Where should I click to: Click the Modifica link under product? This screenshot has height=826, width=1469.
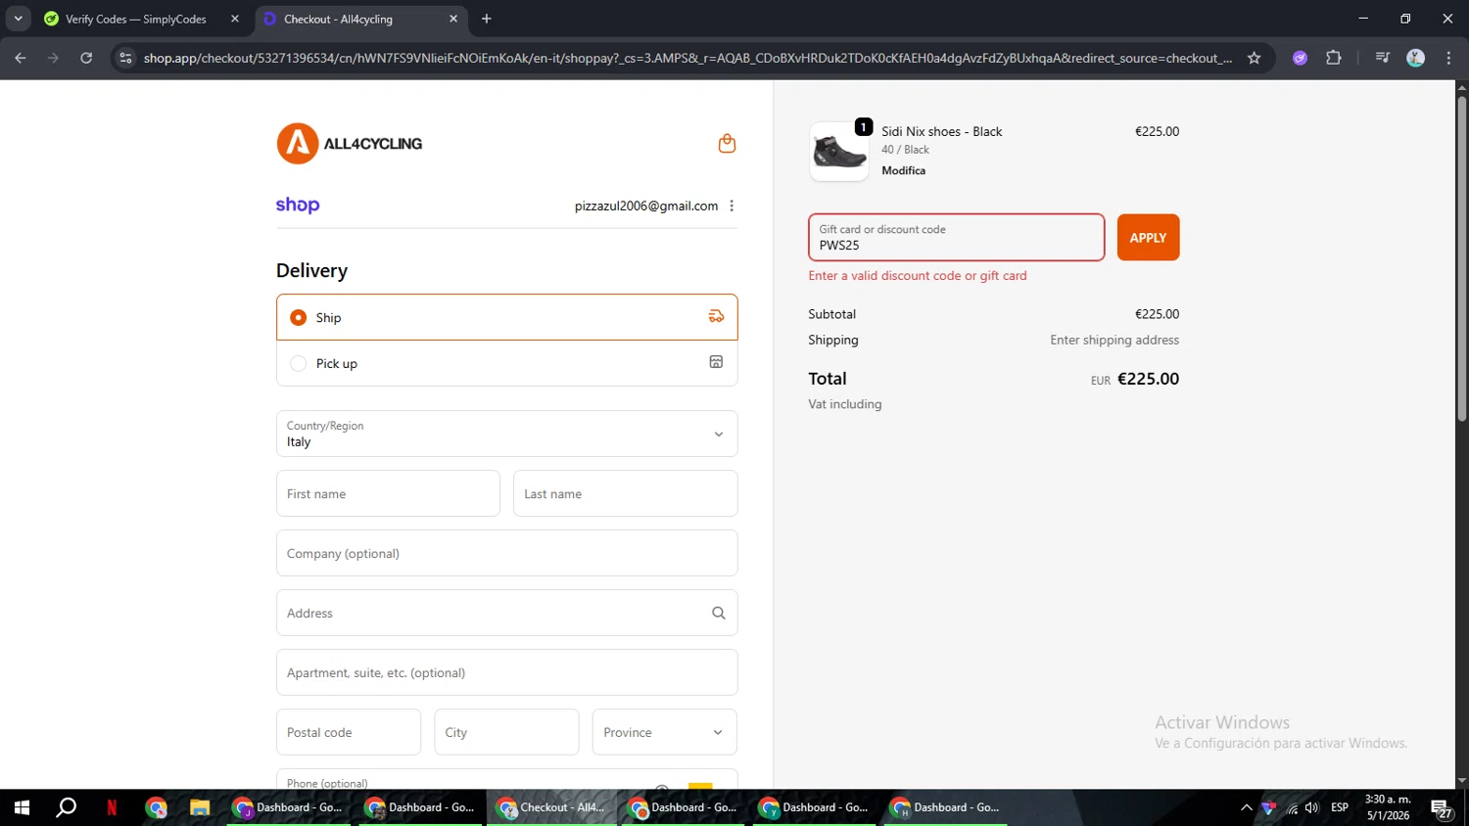coord(903,170)
